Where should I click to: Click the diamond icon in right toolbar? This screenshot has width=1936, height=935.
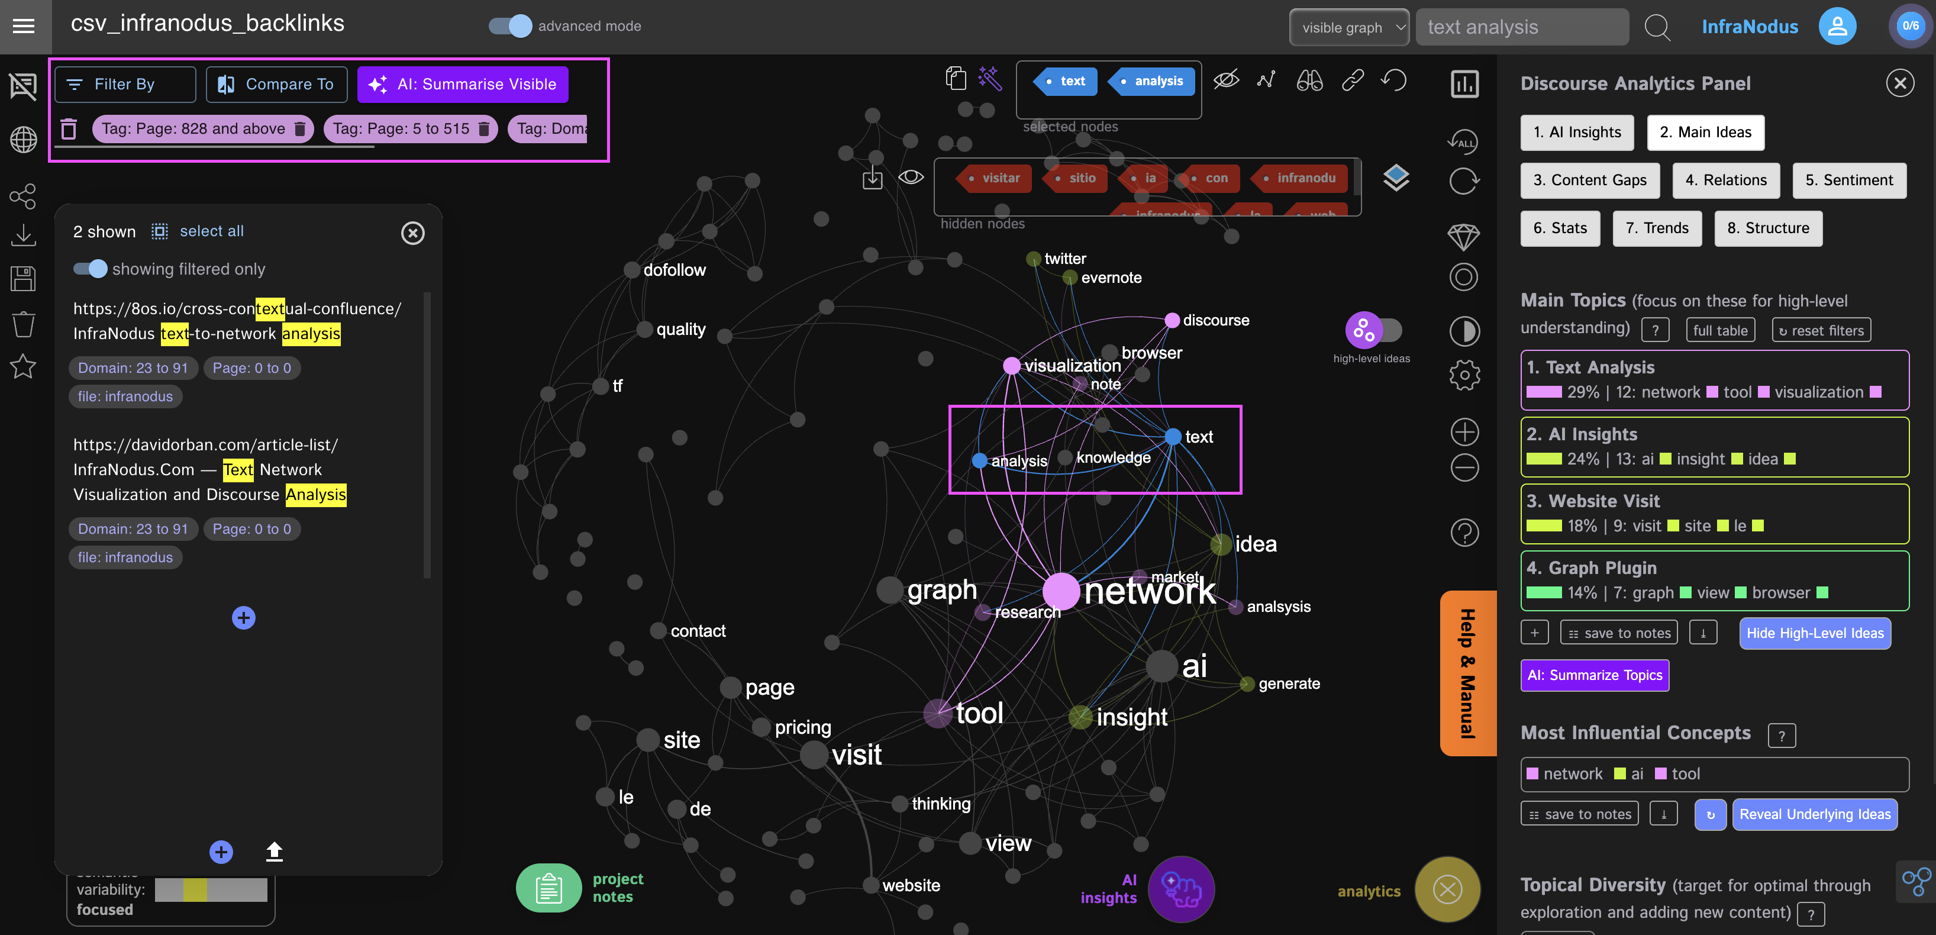[x=1464, y=237]
